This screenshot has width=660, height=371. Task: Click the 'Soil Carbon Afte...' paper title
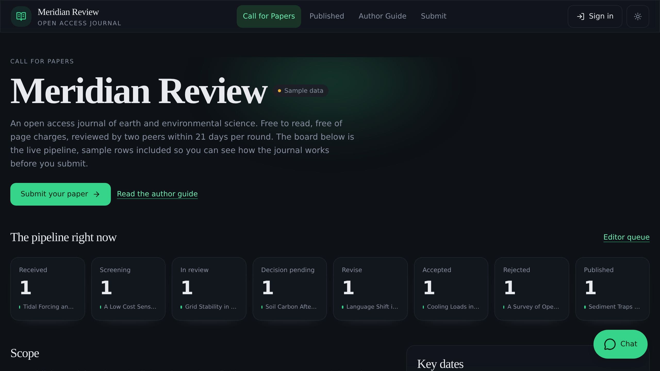click(291, 307)
